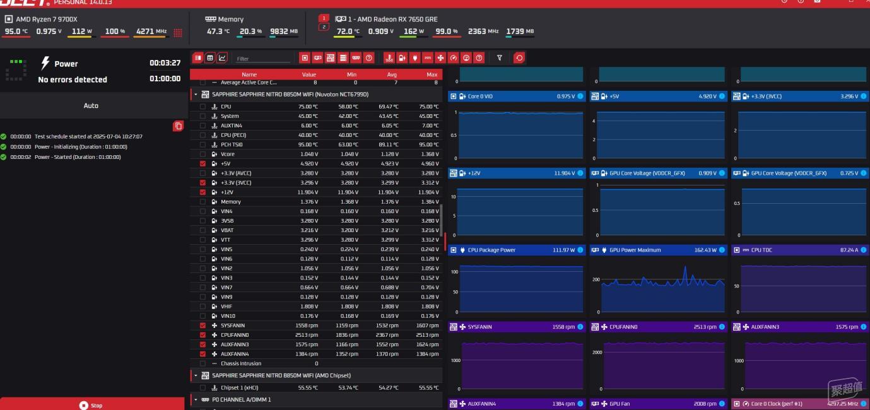This screenshot has width=870, height=410.
Task: Click the 'No errors detected' status text
Action: 73,79
